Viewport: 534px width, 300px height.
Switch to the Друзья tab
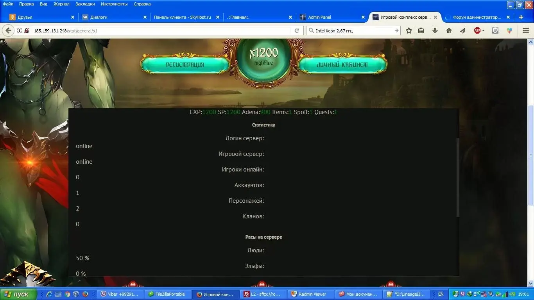pos(42,17)
